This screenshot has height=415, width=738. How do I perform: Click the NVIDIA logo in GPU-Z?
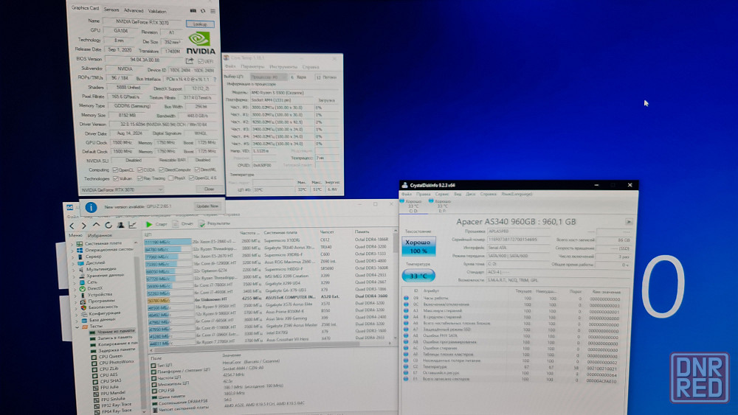[x=201, y=43]
